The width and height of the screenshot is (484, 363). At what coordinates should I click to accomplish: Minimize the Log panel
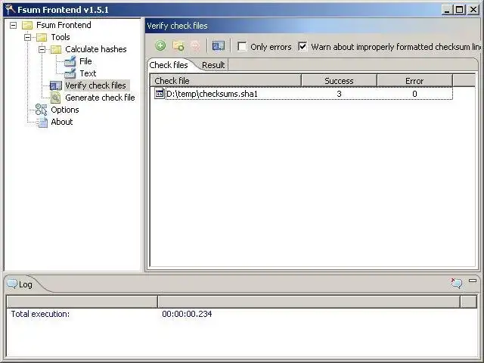click(473, 281)
